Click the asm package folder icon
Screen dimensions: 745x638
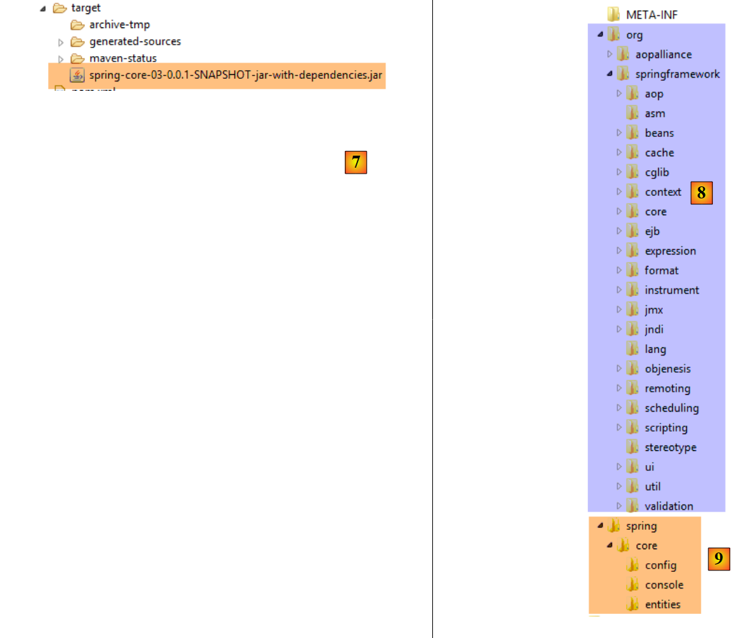(633, 114)
